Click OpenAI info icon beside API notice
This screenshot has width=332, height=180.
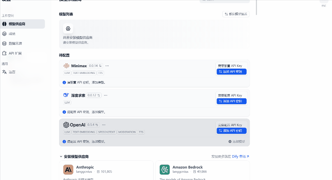click(x=64, y=142)
